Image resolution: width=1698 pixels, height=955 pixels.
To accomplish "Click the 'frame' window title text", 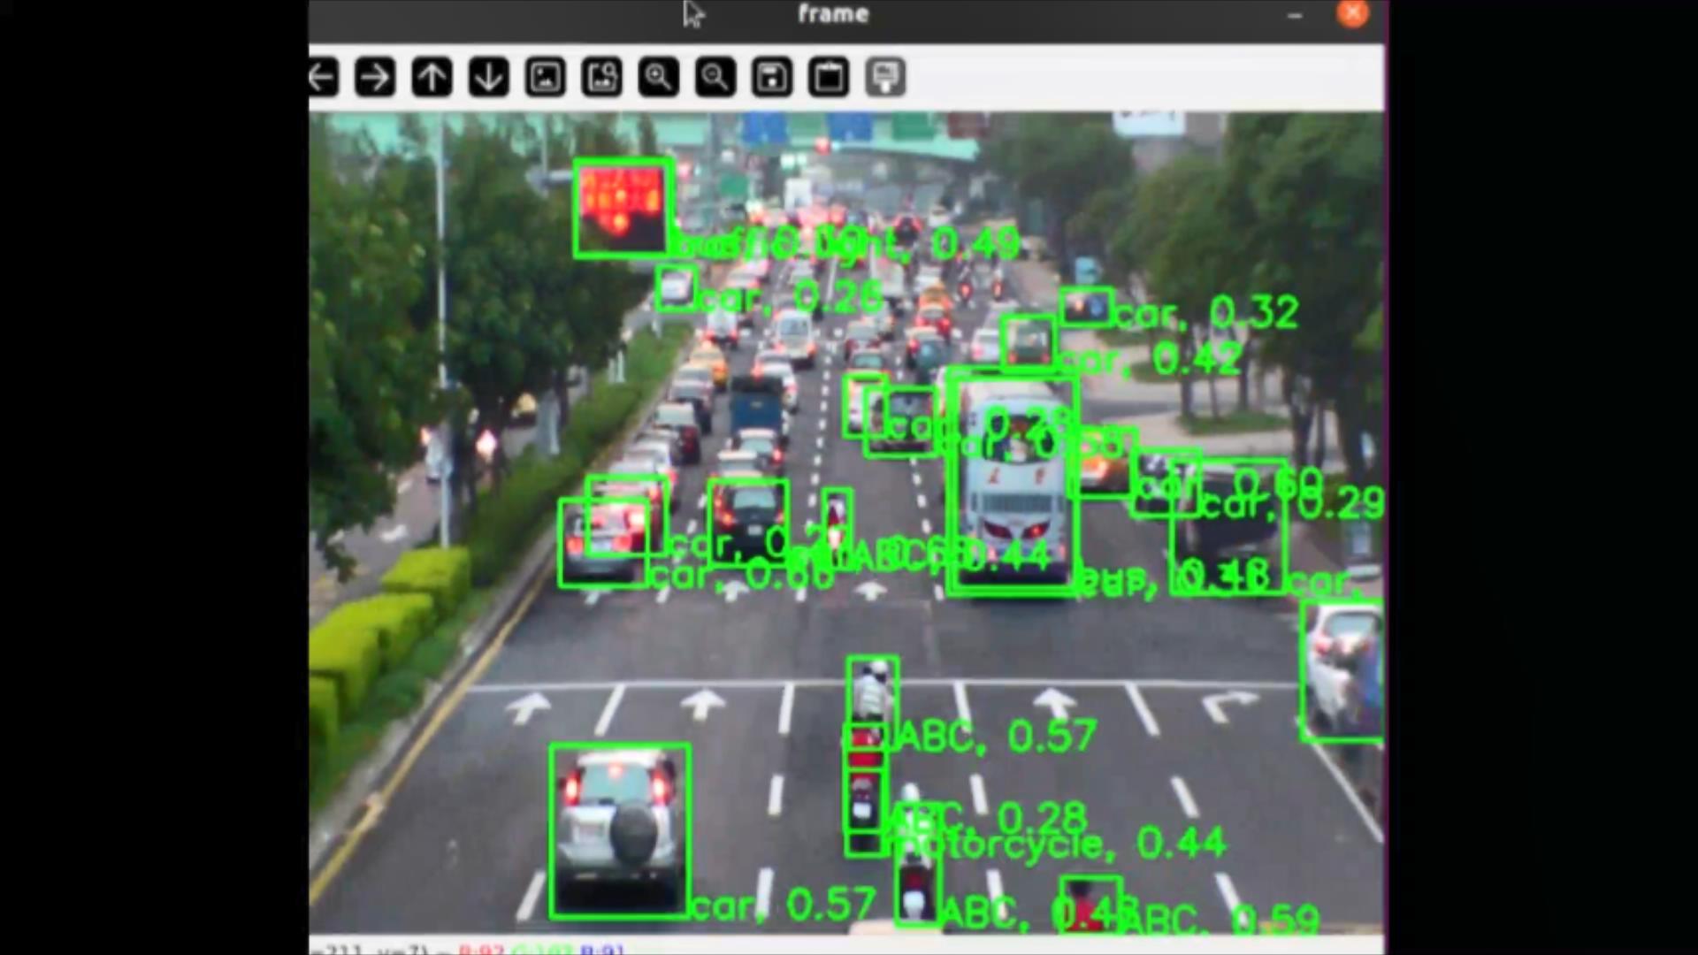I will [x=832, y=14].
